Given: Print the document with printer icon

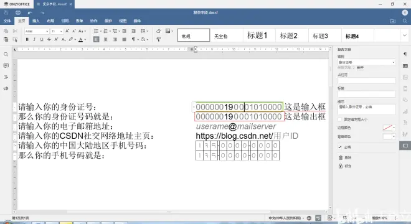Looking at the screenshot, I should click(x=18, y=12).
